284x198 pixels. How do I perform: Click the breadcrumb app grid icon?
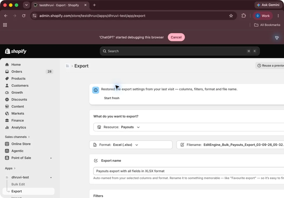tap(67, 66)
